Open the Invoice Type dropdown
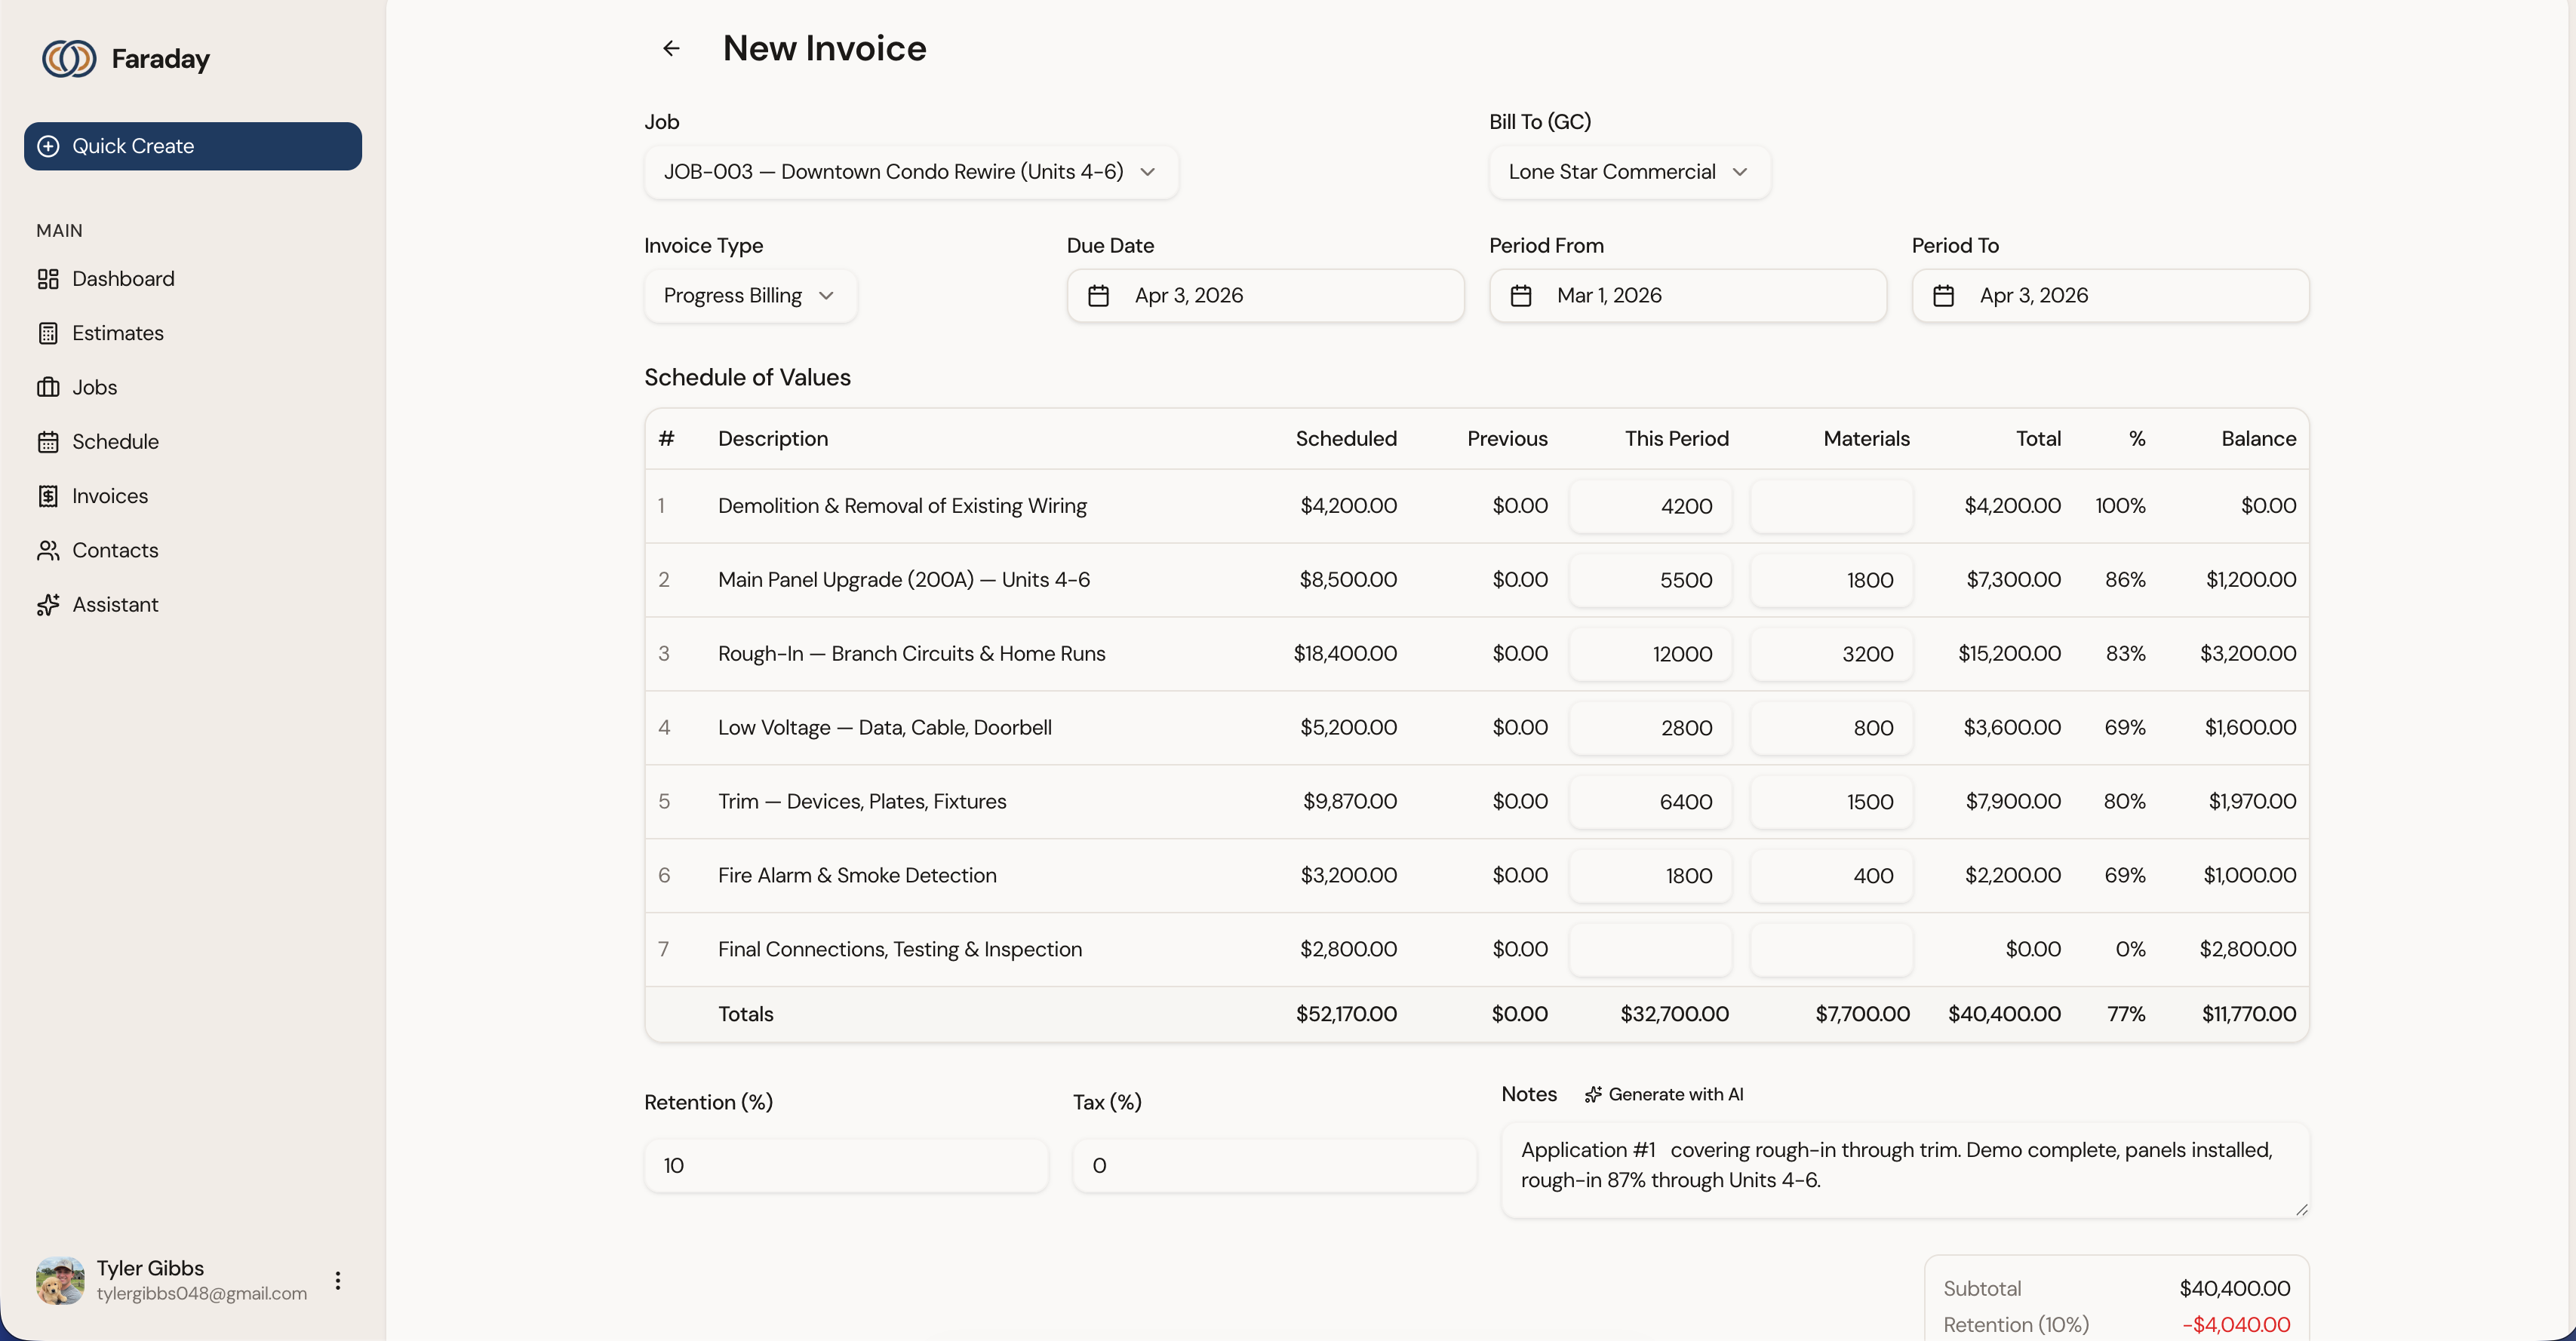Viewport: 2576px width, 1341px height. [x=749, y=296]
